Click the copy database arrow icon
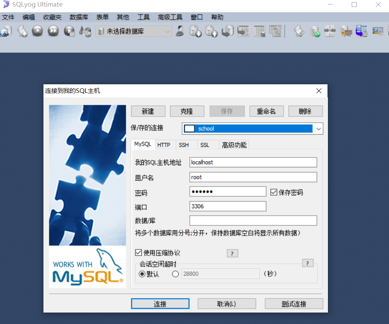Image resolution: width=389 pixels, height=324 pixels. [x=227, y=31]
